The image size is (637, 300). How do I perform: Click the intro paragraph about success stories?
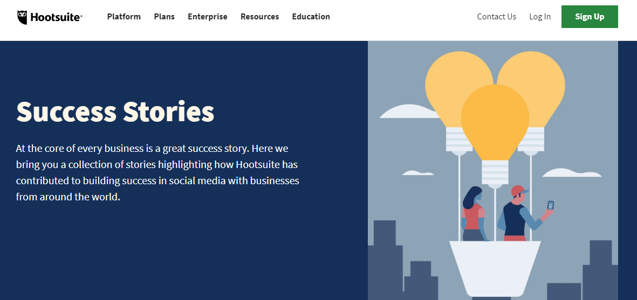click(157, 172)
